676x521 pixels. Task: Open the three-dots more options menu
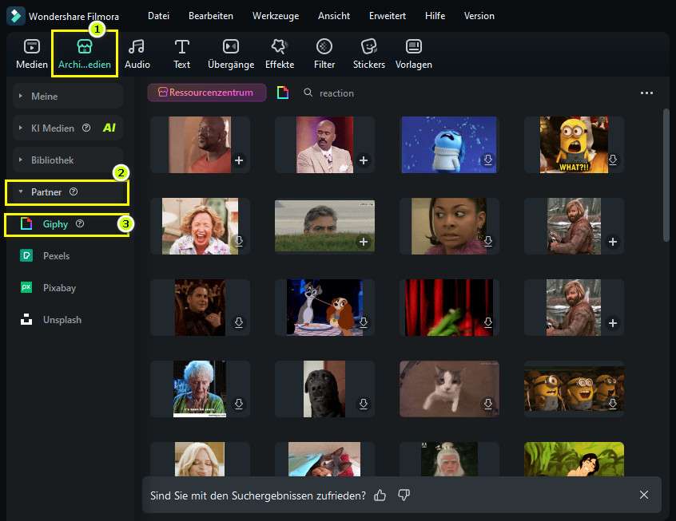[x=646, y=93]
